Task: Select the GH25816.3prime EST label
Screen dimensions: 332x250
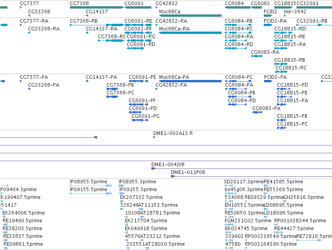Action: 304,197
